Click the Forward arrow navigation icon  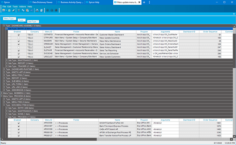[x=52, y=10]
